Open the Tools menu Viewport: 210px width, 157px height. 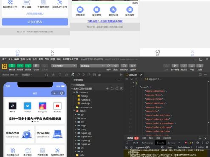[22, 59]
